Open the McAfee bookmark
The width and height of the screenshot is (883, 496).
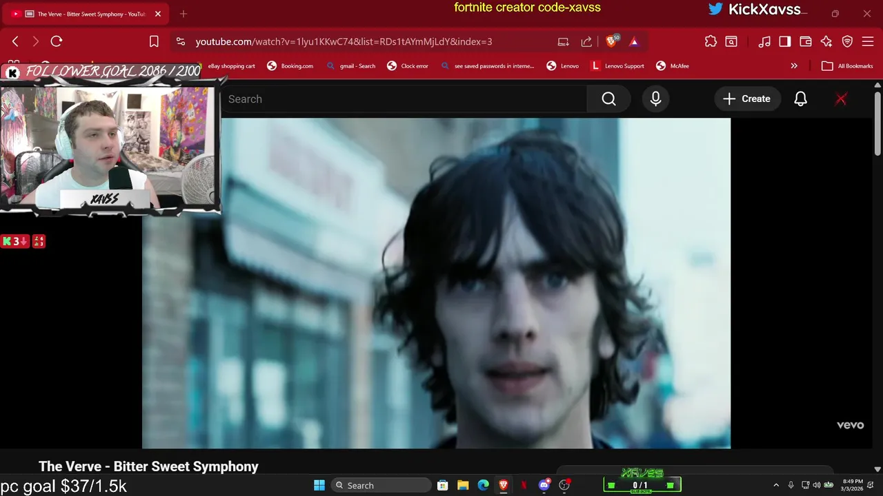coord(673,66)
